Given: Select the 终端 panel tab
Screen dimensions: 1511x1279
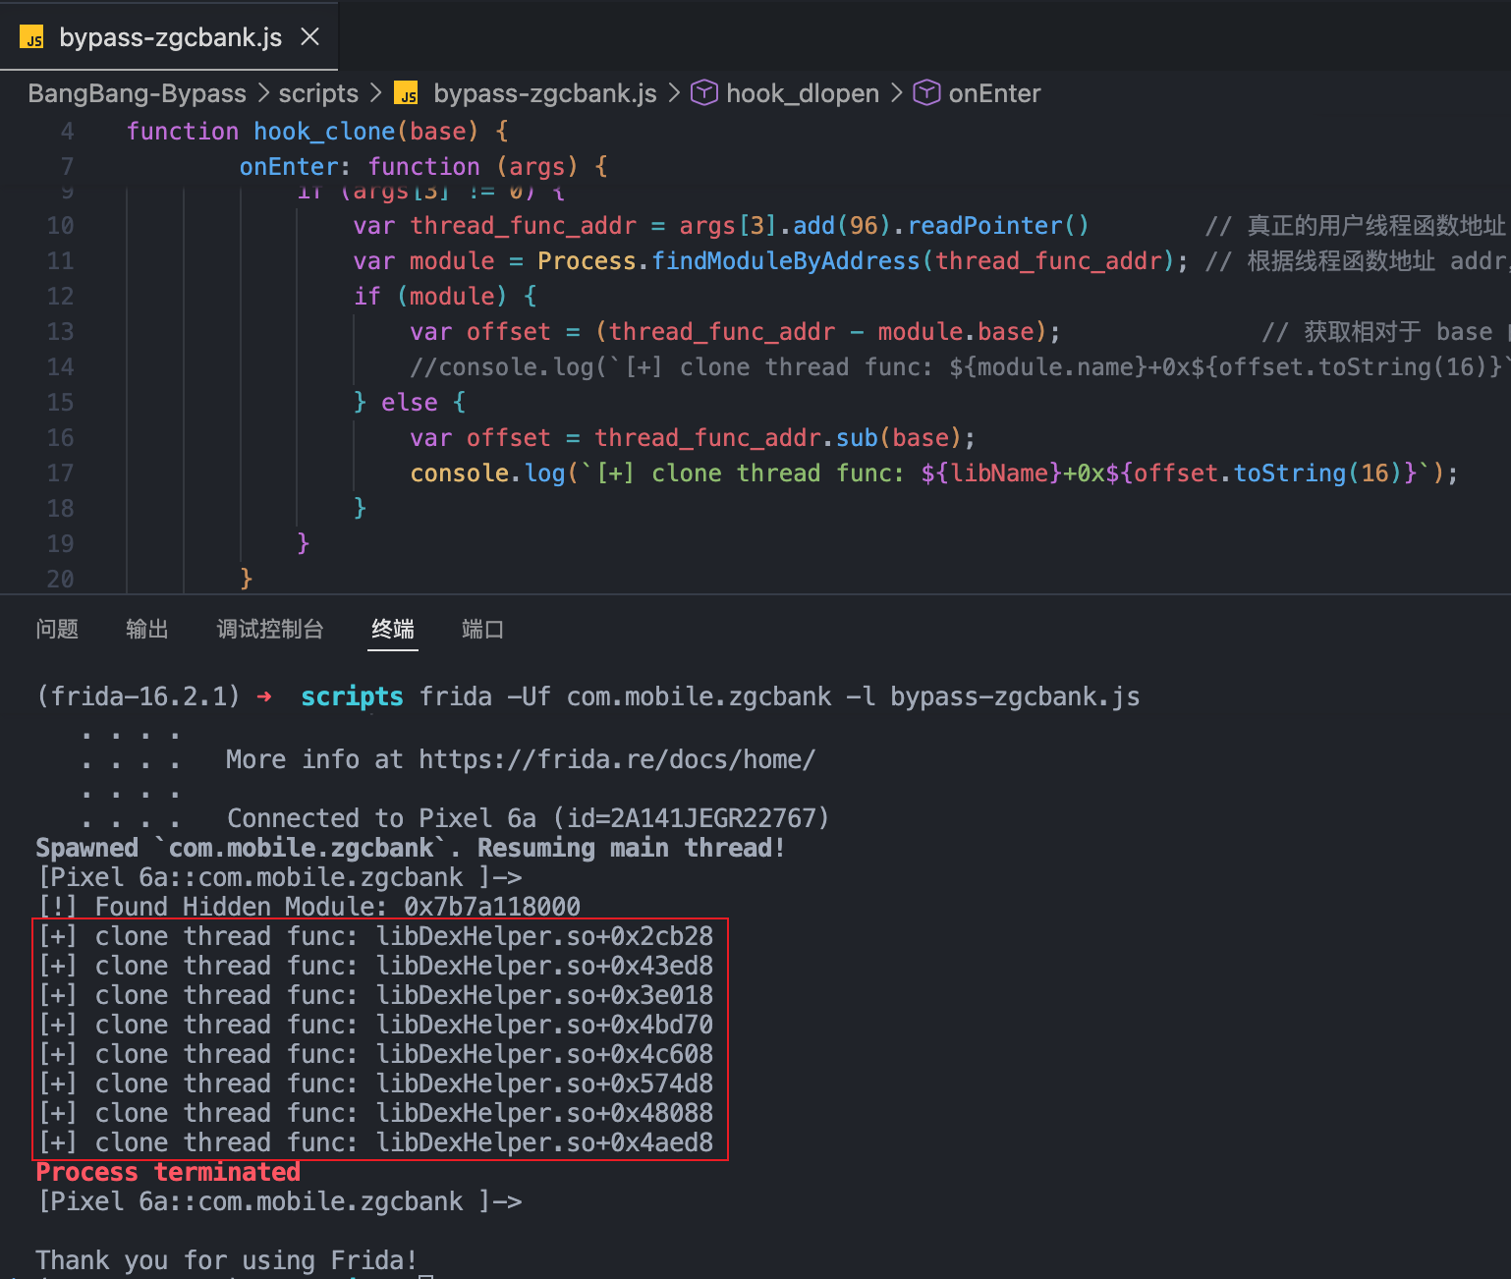Looking at the screenshot, I should [393, 630].
